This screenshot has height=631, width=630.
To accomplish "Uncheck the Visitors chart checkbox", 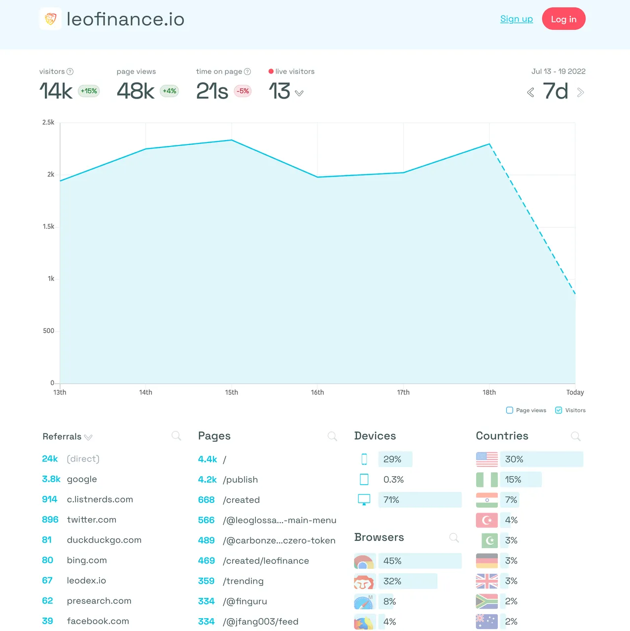I will [x=559, y=410].
